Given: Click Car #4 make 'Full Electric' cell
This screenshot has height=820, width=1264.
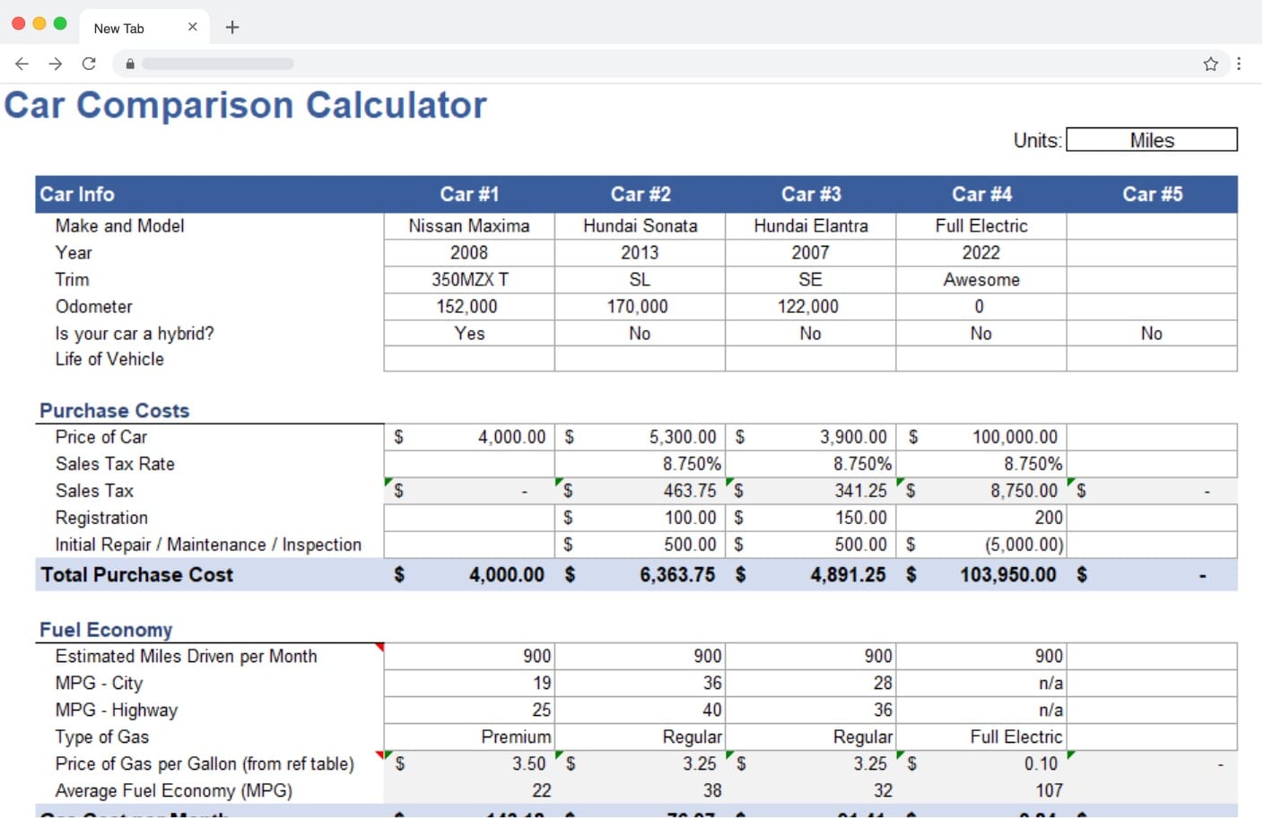Looking at the screenshot, I should [981, 226].
